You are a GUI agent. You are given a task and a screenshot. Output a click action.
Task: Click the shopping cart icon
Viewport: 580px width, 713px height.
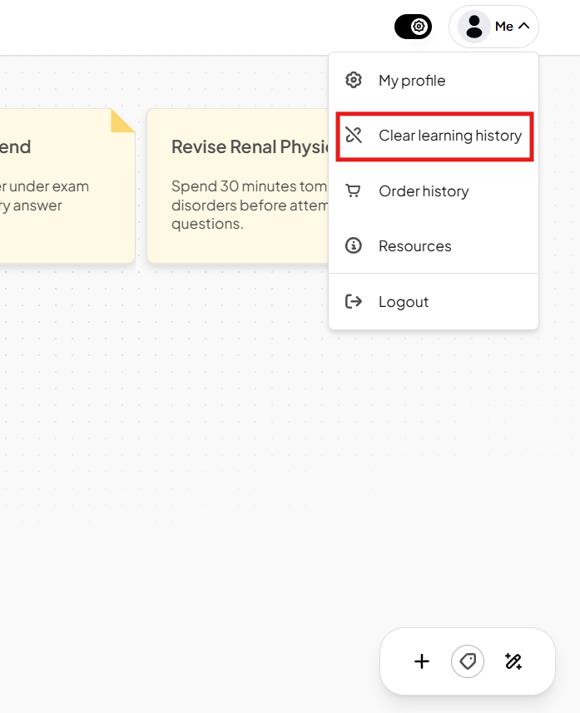coord(354,191)
